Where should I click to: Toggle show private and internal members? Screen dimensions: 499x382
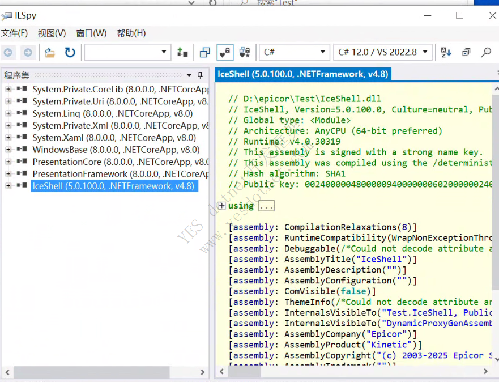click(224, 53)
